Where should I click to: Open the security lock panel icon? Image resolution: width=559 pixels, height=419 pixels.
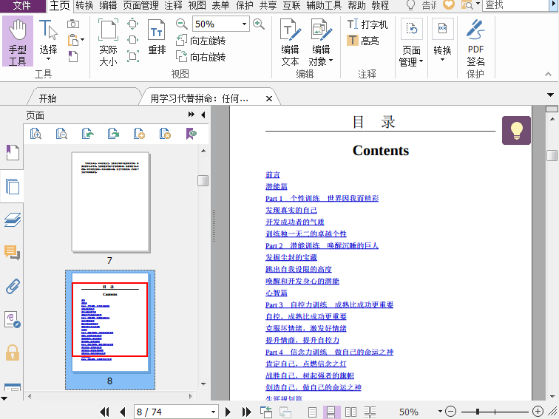pos(13,352)
